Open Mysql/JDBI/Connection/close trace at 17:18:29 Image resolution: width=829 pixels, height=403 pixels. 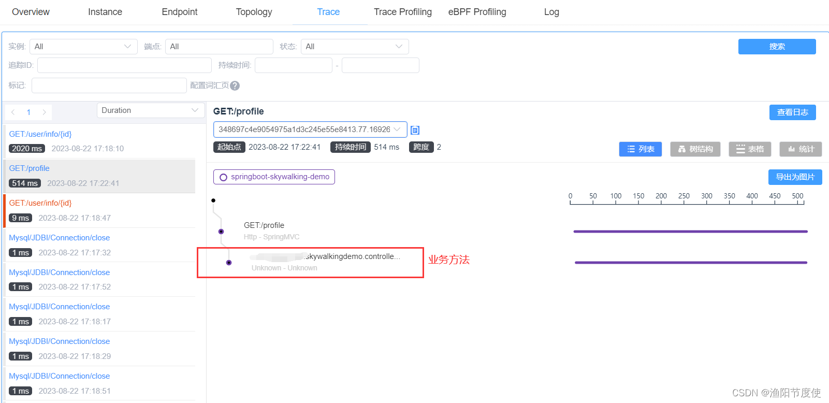99,349
